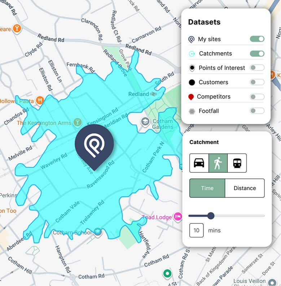Switch catchment measure to Distance
This screenshot has height=286, width=281.
coord(245,188)
